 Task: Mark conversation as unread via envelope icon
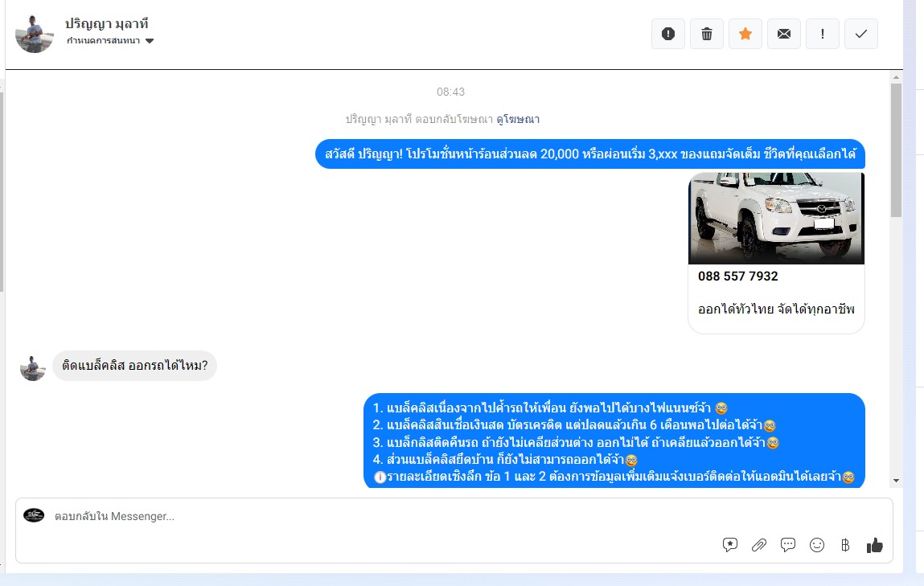pos(784,34)
